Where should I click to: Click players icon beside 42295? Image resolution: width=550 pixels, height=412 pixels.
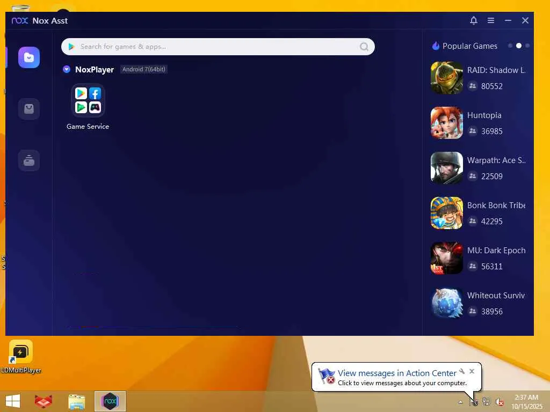point(473,220)
